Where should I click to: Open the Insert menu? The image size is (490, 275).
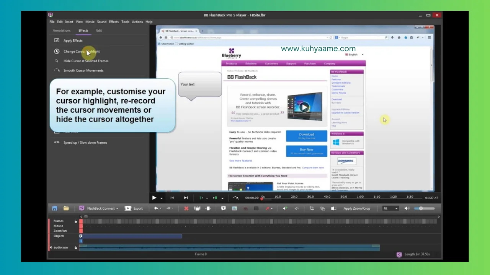(69, 22)
